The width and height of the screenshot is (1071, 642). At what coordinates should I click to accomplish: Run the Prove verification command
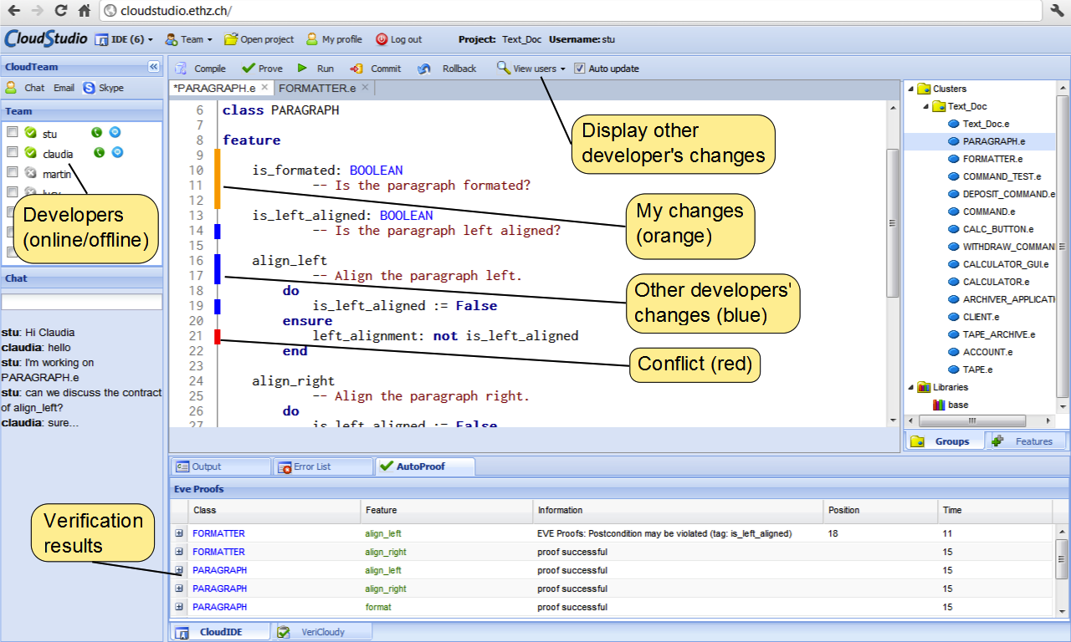[261, 69]
